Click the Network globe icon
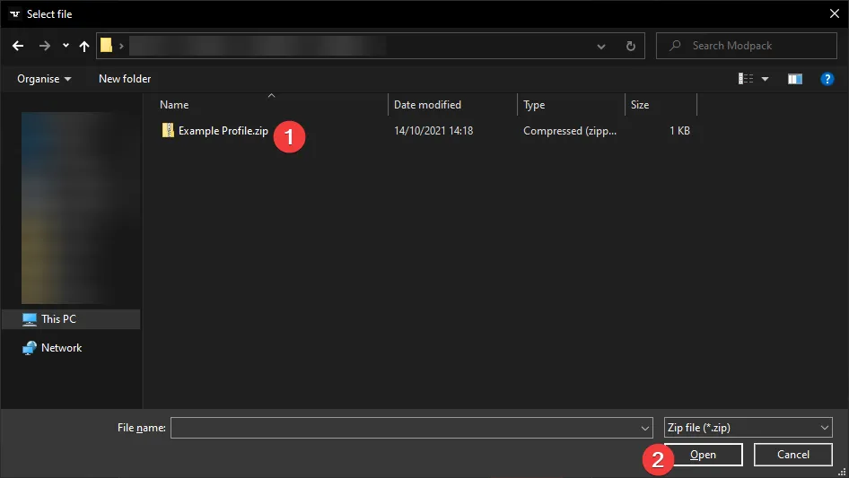 click(x=30, y=348)
